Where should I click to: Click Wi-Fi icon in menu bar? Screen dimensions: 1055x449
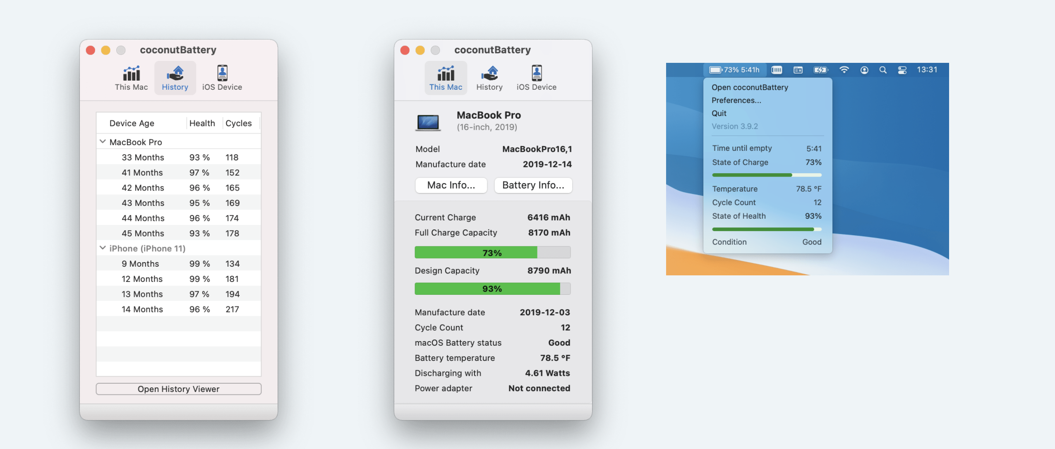click(844, 70)
